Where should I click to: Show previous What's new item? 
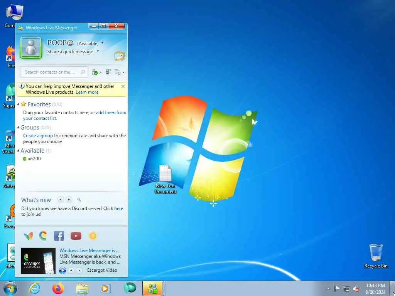(x=61, y=200)
